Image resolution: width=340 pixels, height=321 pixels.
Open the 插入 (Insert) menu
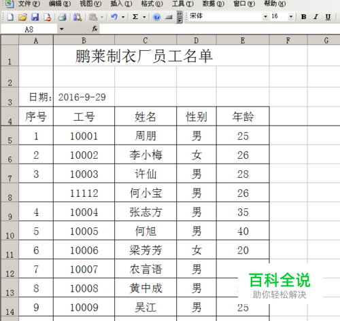tap(121, 3)
